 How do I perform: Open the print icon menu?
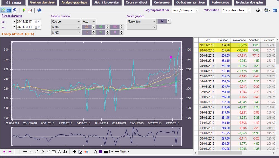click(267, 10)
